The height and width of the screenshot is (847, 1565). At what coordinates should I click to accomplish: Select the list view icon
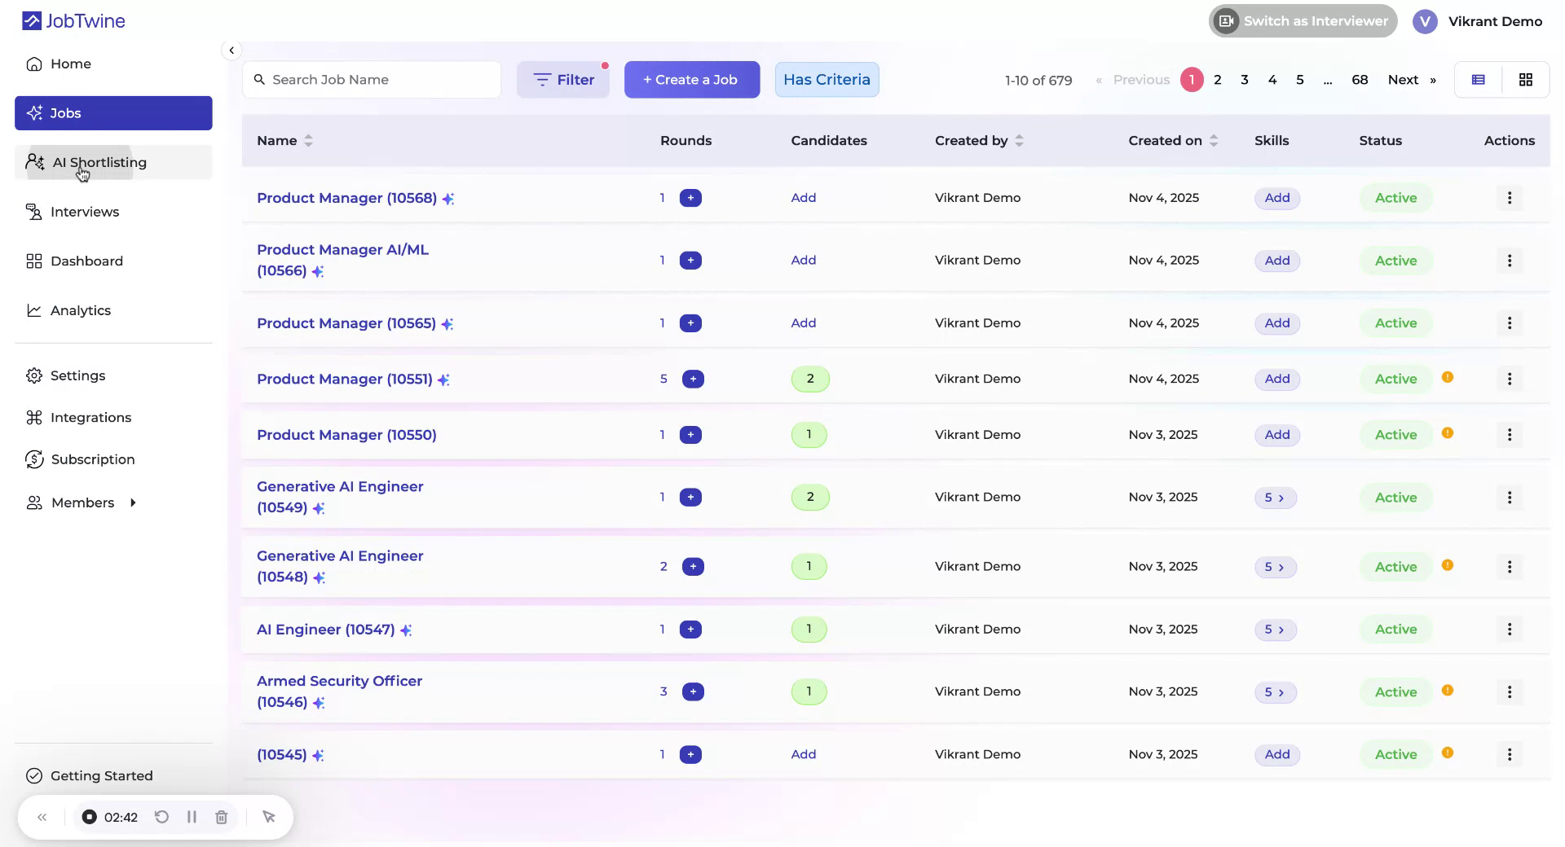click(1479, 79)
